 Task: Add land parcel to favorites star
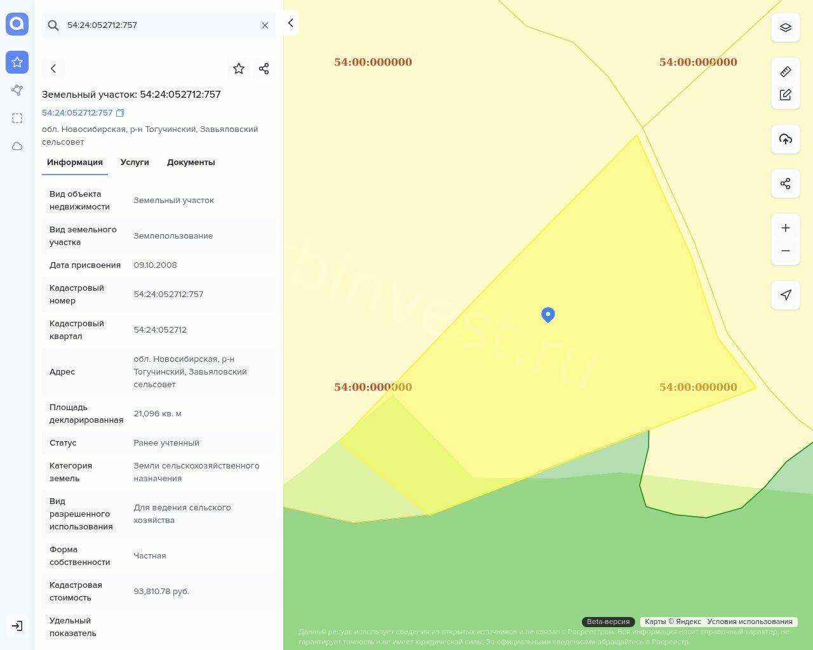click(x=239, y=69)
